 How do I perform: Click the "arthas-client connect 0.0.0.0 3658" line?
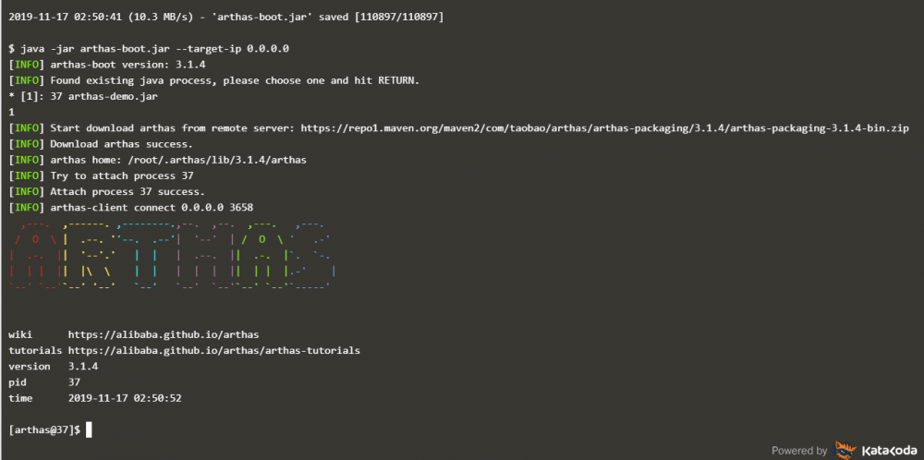[x=152, y=207]
